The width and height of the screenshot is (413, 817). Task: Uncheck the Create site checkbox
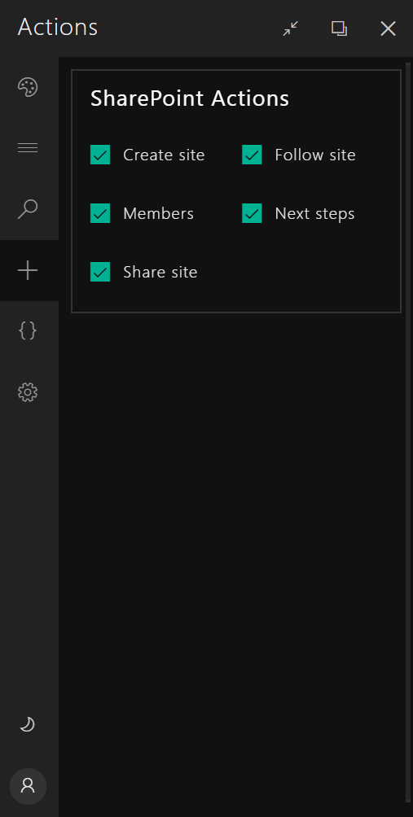pos(100,155)
